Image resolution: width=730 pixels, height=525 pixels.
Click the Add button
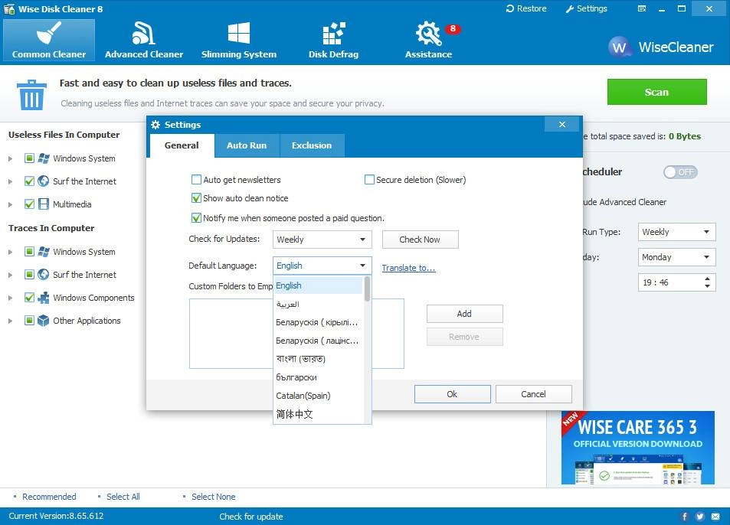pos(465,314)
